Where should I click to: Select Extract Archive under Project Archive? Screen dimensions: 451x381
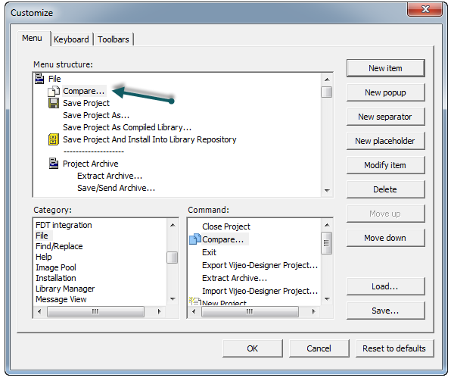[110, 176]
